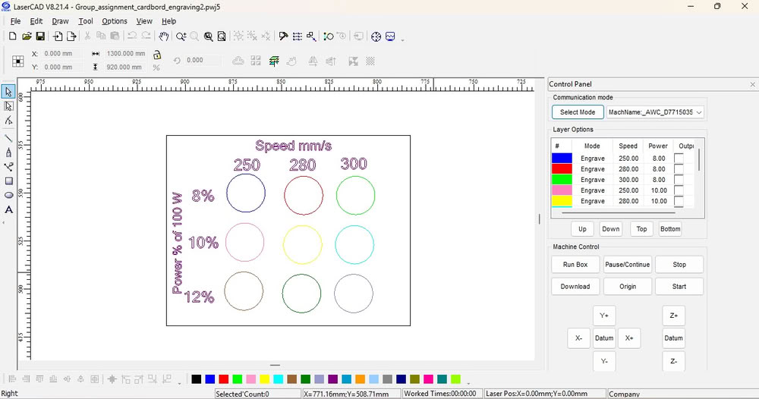Save the project with the floppy disk icon
759x399 pixels.
40,36
